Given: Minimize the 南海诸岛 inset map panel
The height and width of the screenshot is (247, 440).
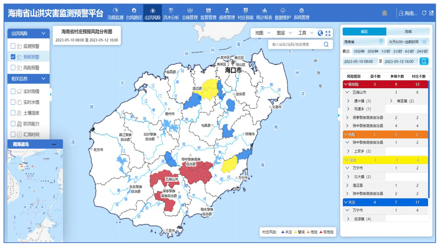Looking at the screenshot, I should (x=54, y=144).
